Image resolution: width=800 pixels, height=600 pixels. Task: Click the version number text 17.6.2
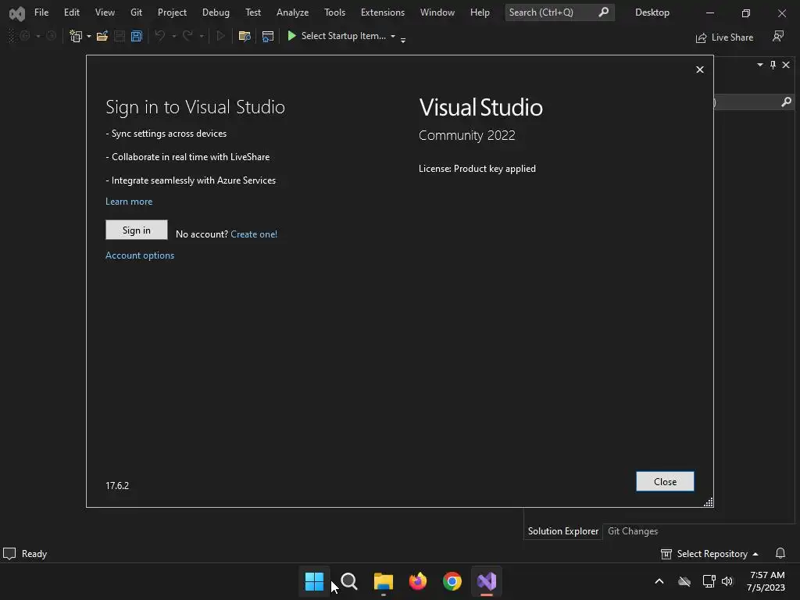pyautogui.click(x=117, y=486)
